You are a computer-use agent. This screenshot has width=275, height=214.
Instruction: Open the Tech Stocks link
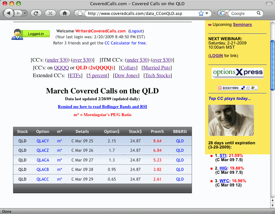[x=158, y=76]
